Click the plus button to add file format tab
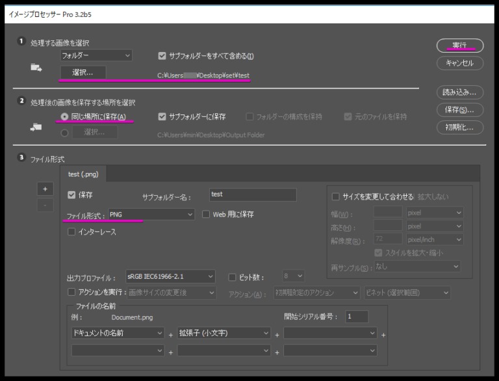This screenshot has width=499, height=381. click(x=45, y=189)
